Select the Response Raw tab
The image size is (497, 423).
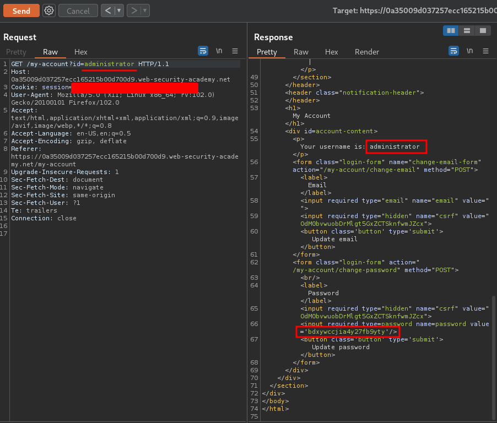click(301, 52)
